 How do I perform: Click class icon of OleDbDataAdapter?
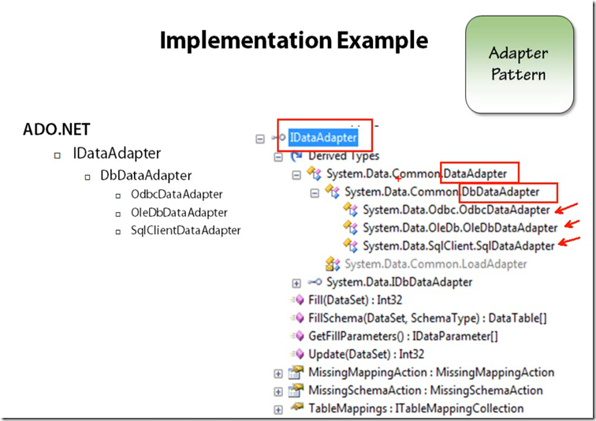click(x=351, y=227)
